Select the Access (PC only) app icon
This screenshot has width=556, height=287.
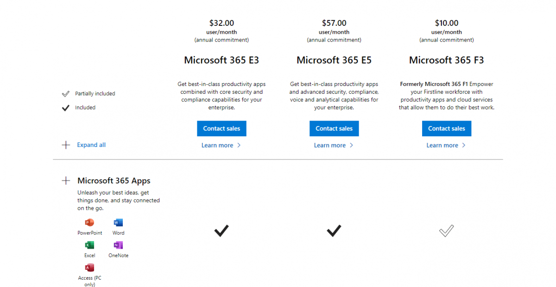[89, 267]
